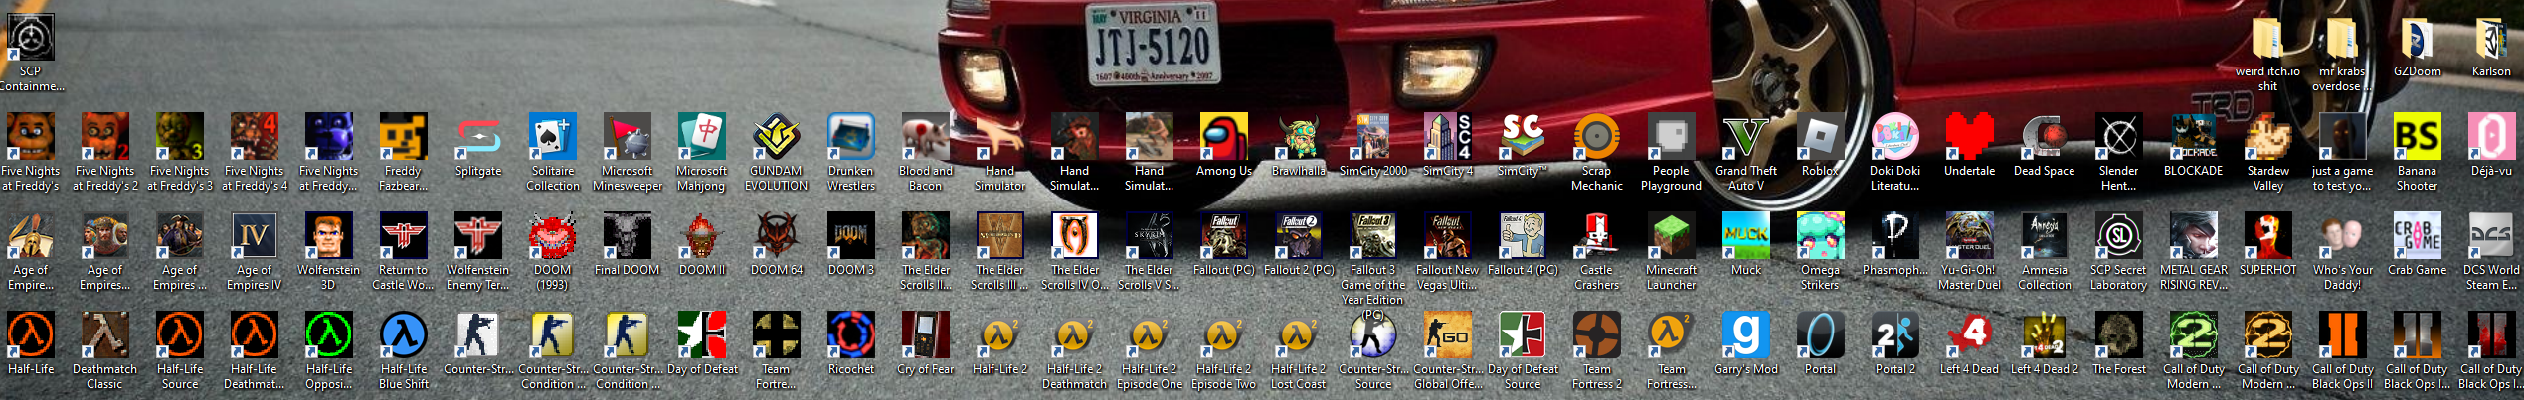
Task: Click the Wolfenstein 3D icon
Action: click(329, 236)
